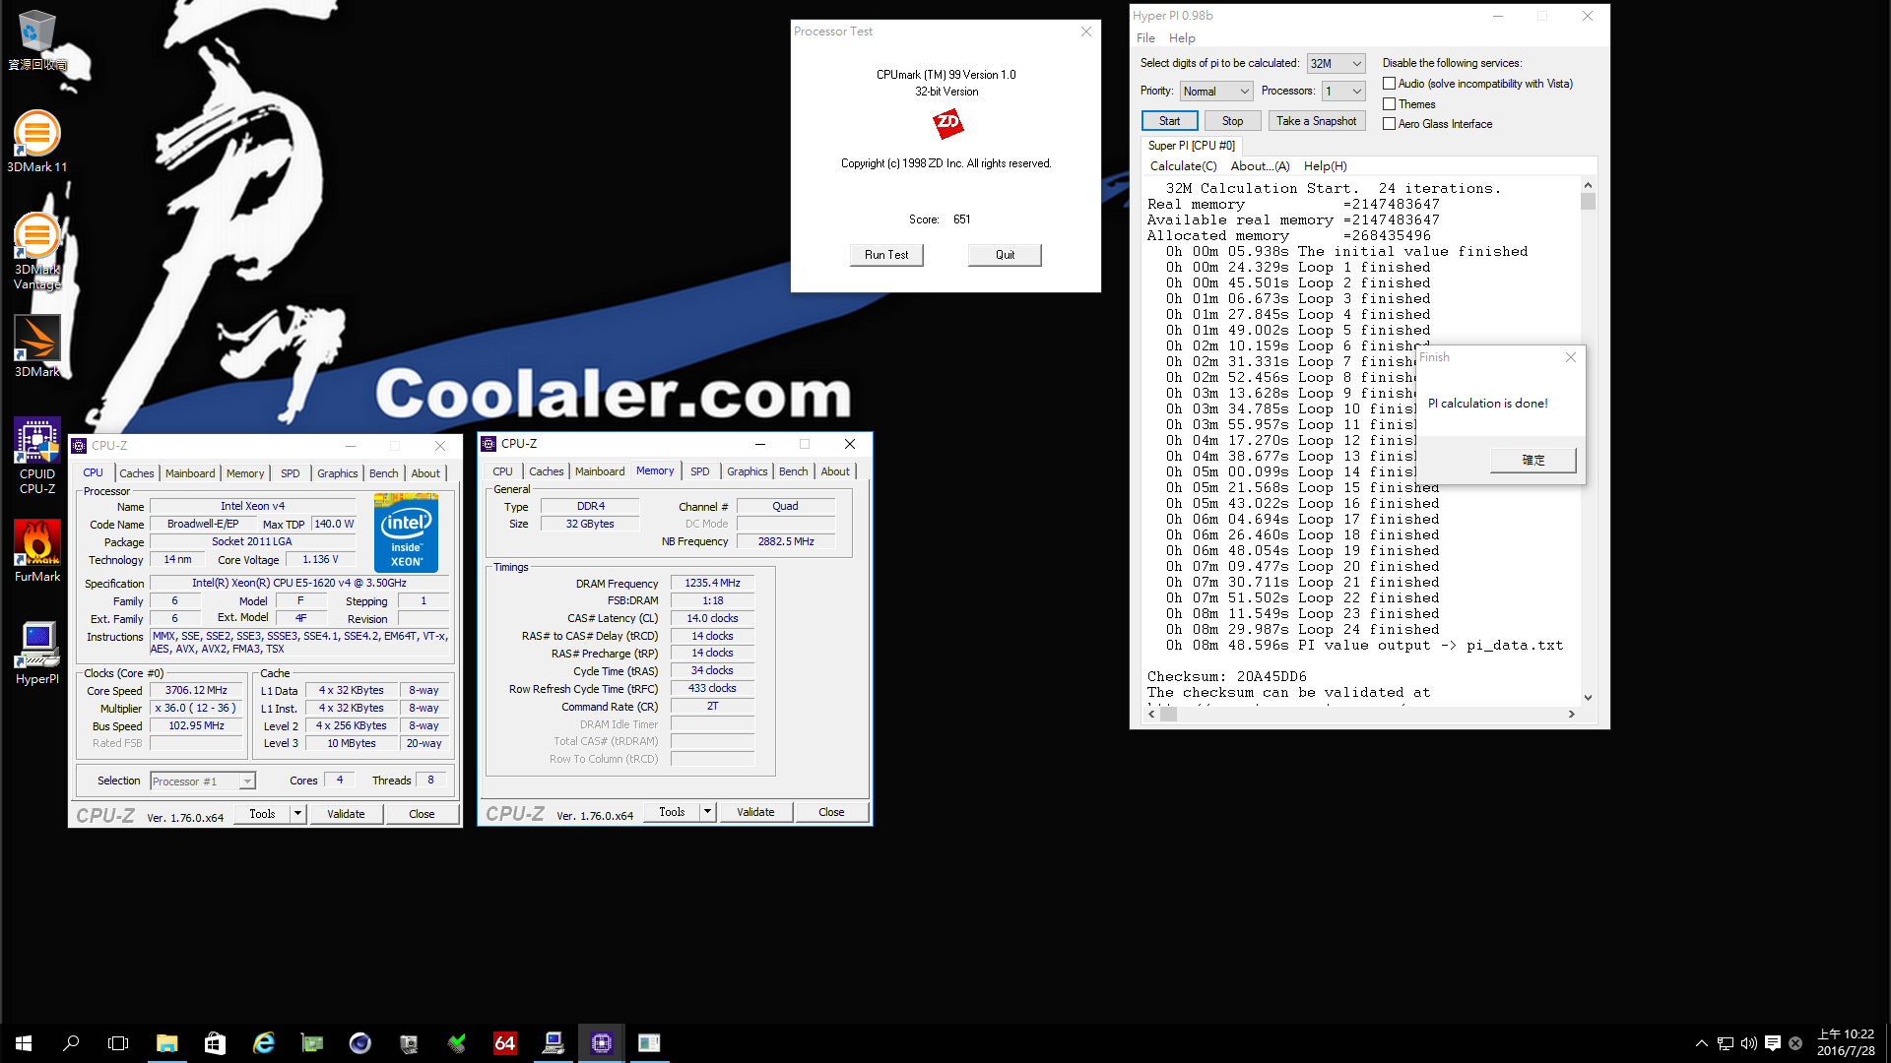Open the circuit board taskbar icon
Screen dimensions: 1891x1063
tap(311, 1043)
